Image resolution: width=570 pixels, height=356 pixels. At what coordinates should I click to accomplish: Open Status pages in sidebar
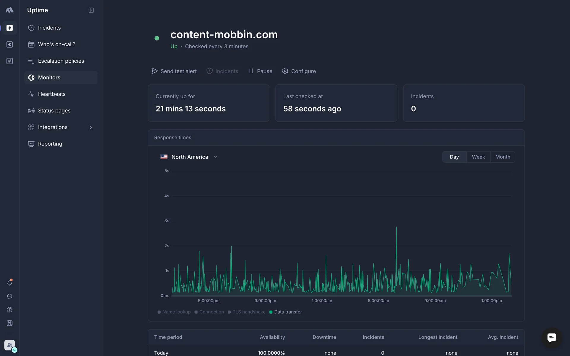(54, 111)
